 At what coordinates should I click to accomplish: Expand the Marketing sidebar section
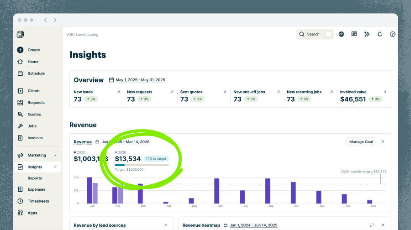click(x=55, y=155)
